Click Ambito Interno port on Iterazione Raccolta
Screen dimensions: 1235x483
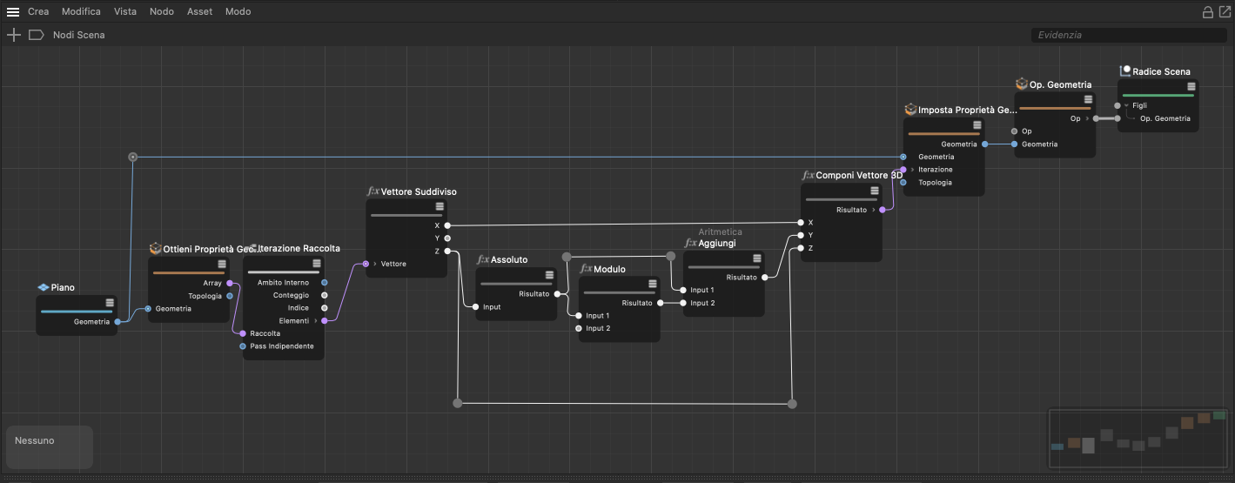coord(325,283)
